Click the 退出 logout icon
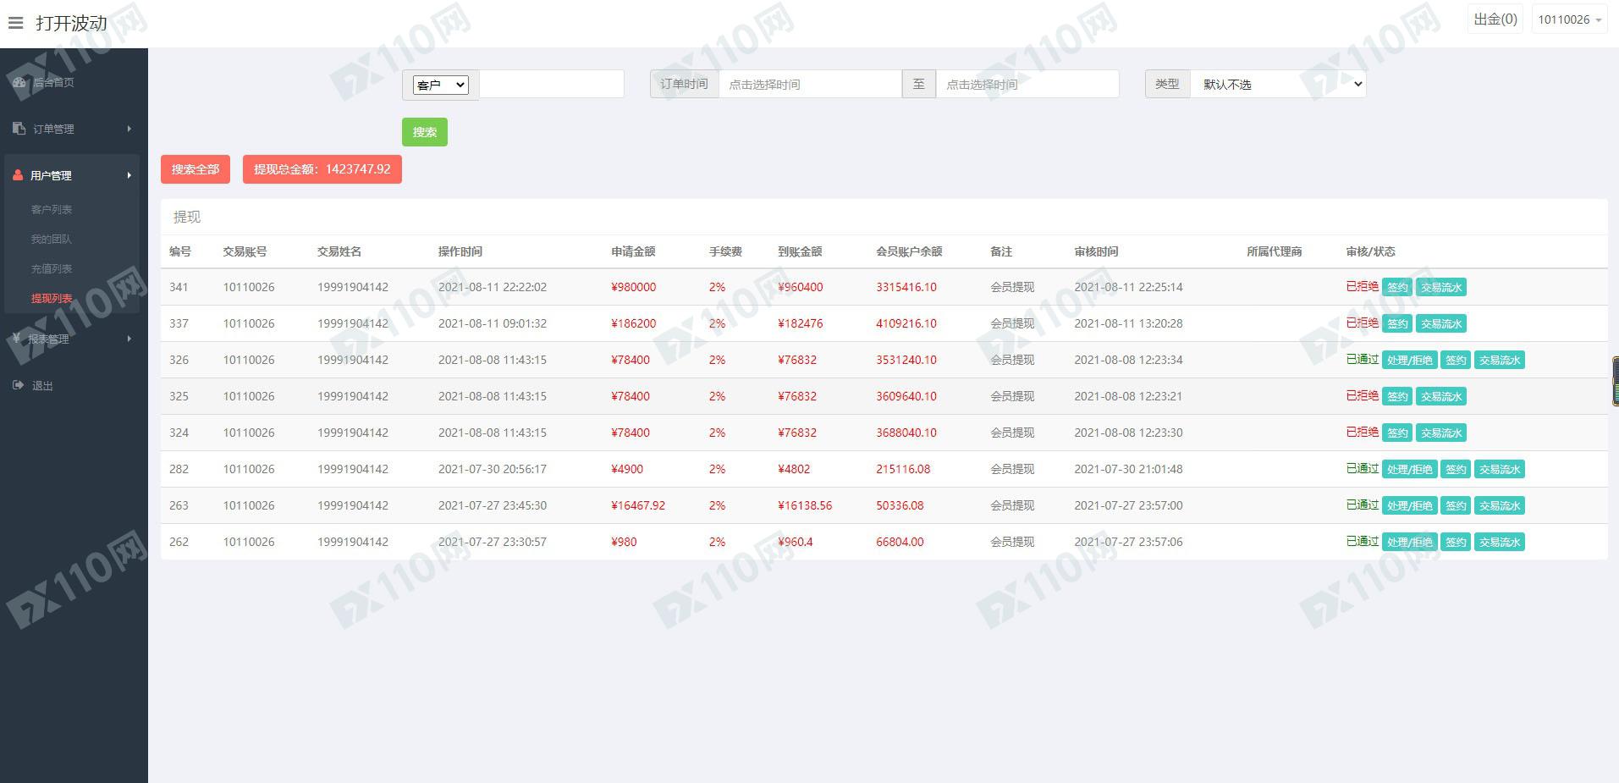Viewport: 1619px width, 783px height. [19, 385]
